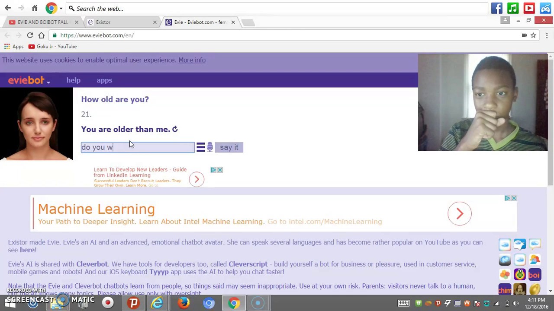
Task: Open the help menu item
Action: tap(73, 80)
